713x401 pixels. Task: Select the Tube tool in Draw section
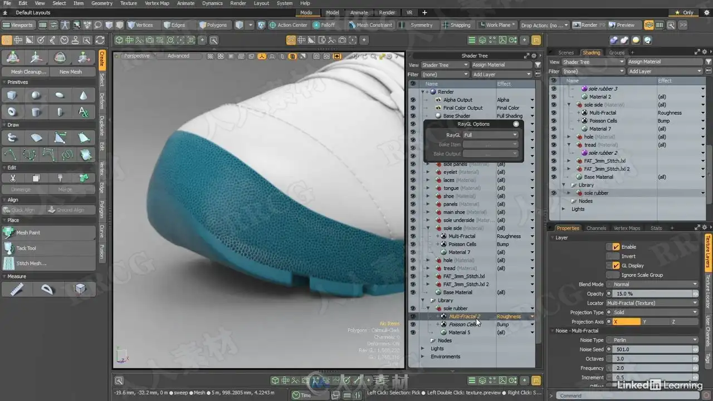pyautogui.click(x=12, y=138)
